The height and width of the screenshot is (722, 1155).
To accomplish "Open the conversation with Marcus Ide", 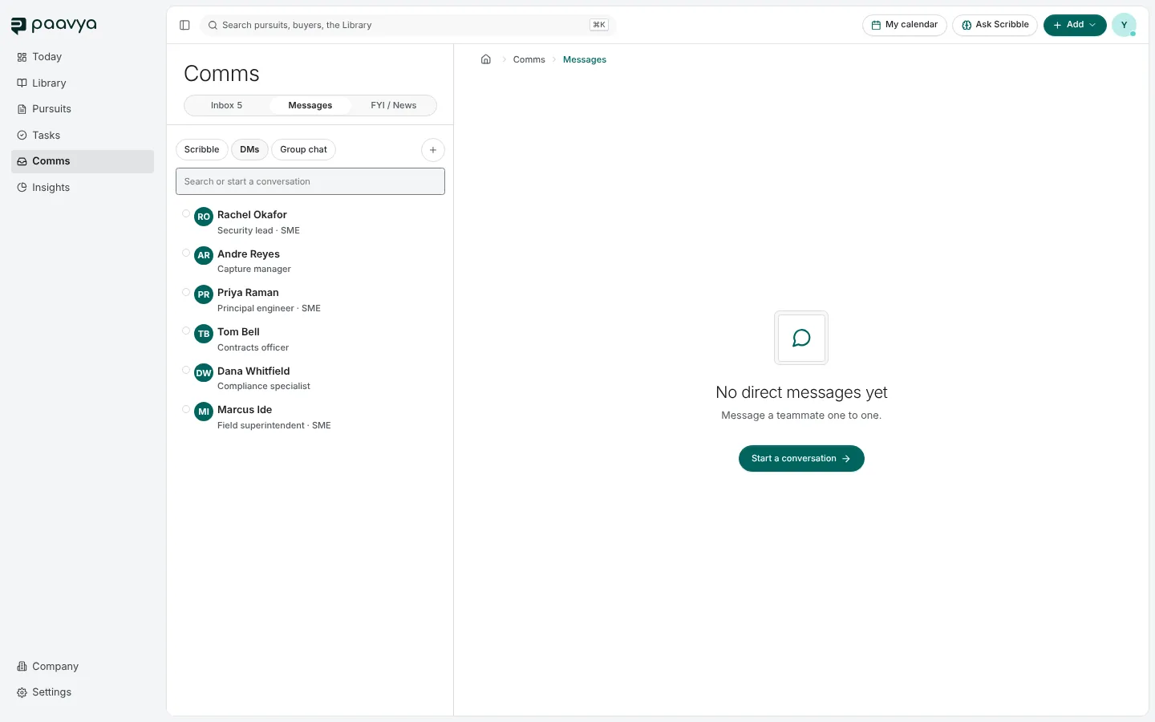I will tap(310, 417).
